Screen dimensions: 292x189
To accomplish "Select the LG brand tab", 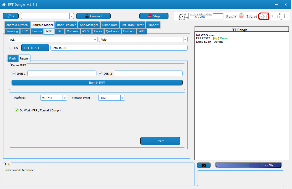I will 59,31.
